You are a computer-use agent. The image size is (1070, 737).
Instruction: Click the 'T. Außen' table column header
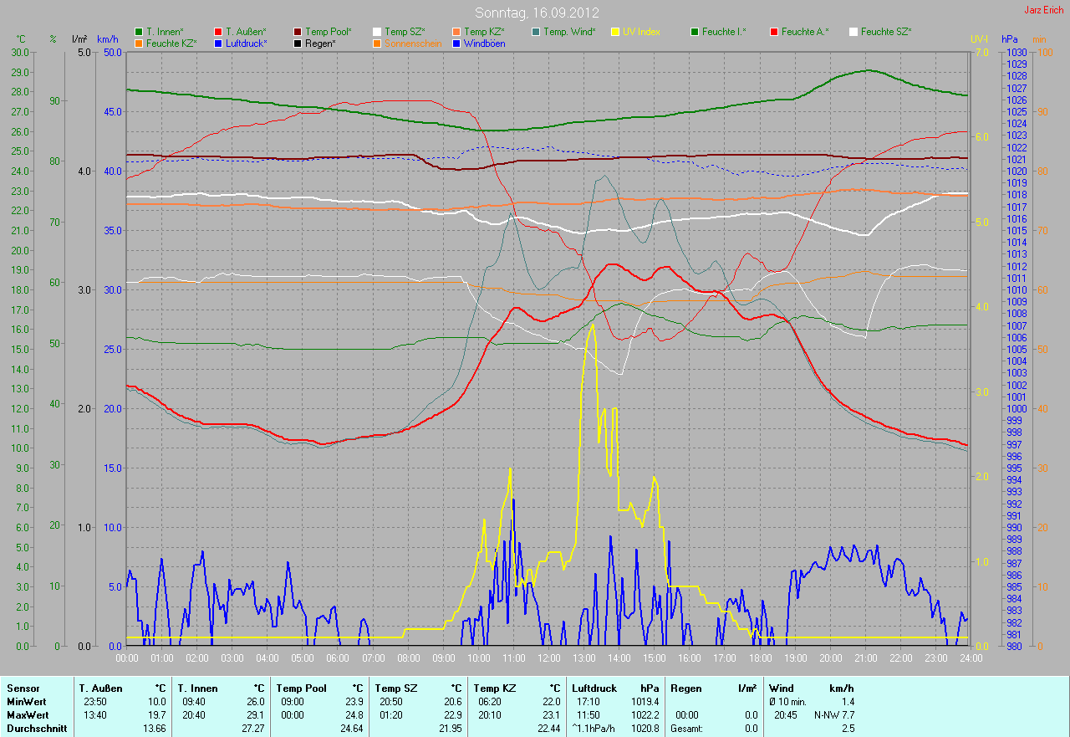tap(101, 688)
